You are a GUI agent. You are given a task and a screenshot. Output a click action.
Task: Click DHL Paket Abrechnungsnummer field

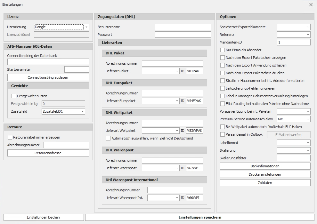[x=173, y=63]
